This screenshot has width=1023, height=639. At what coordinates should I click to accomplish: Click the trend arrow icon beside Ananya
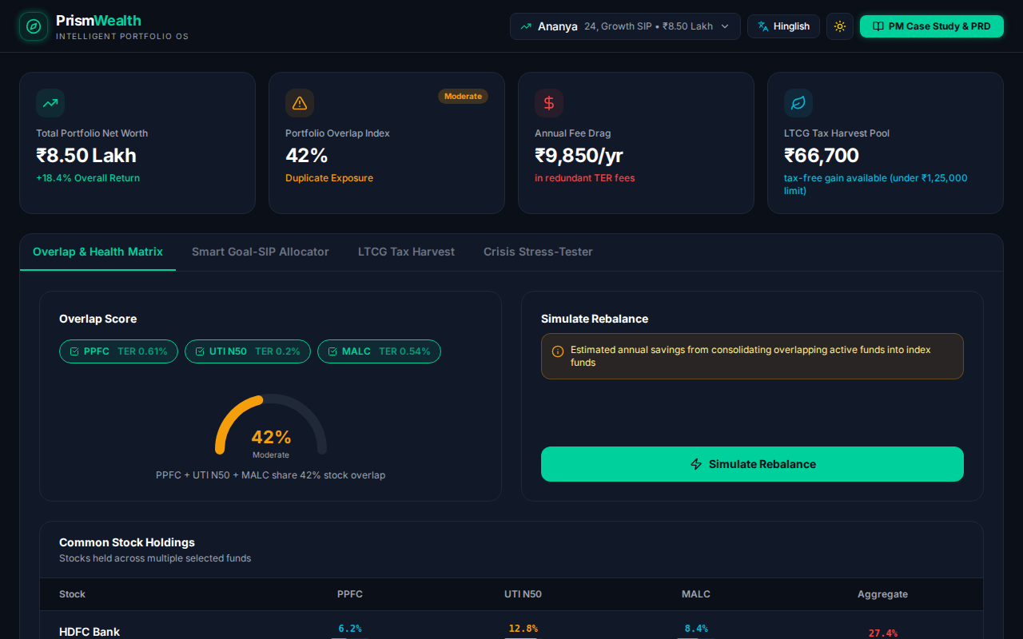[526, 26]
